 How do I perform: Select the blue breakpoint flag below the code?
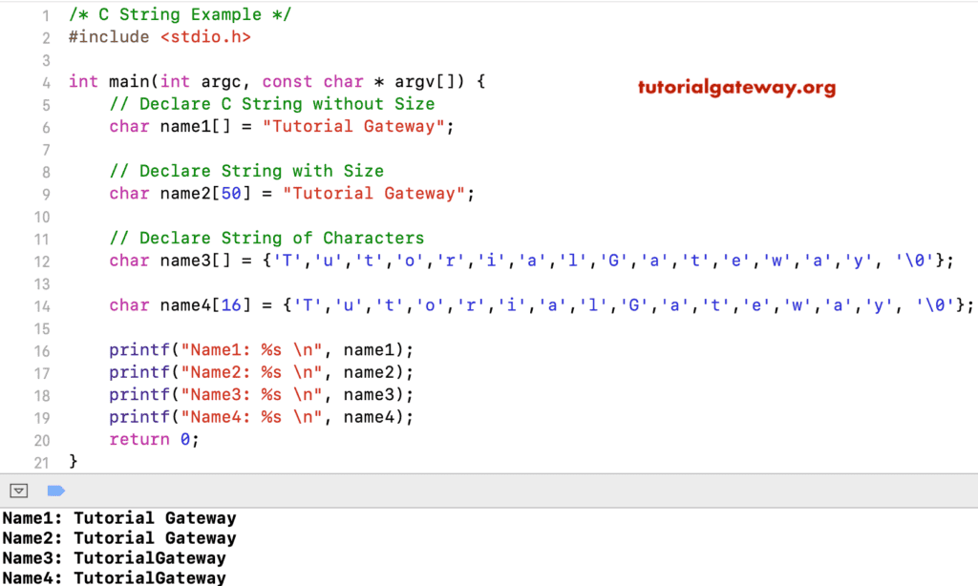(x=55, y=490)
